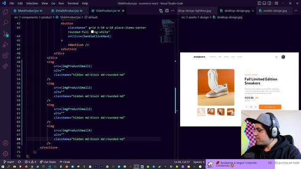The height and width of the screenshot is (169, 301).
Task: Open the Run menu
Action: pyautogui.click(x=61, y=3)
